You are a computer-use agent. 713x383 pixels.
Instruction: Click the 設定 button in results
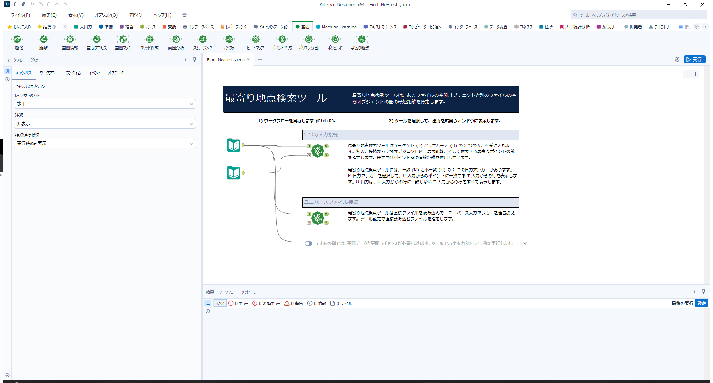(702, 303)
